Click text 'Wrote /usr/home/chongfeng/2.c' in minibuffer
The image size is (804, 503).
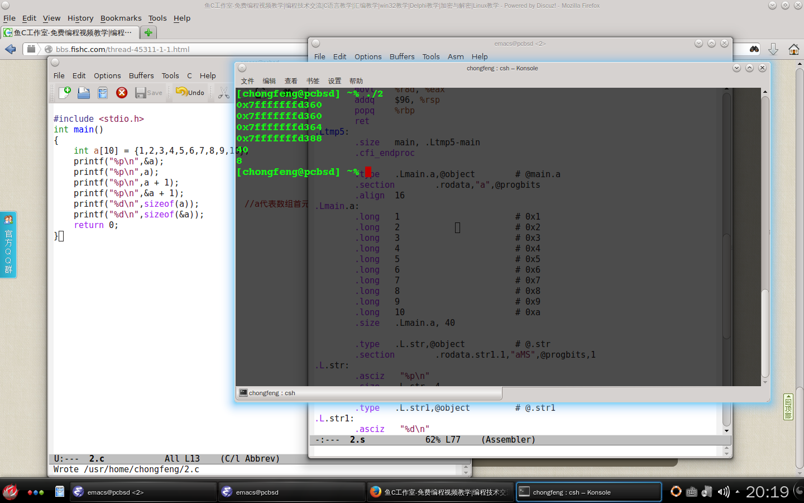tap(126, 469)
